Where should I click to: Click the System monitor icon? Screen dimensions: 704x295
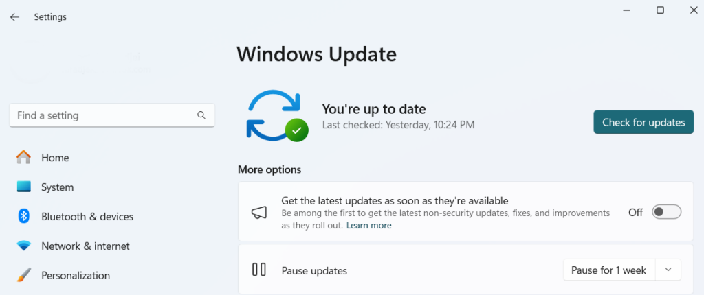24,187
